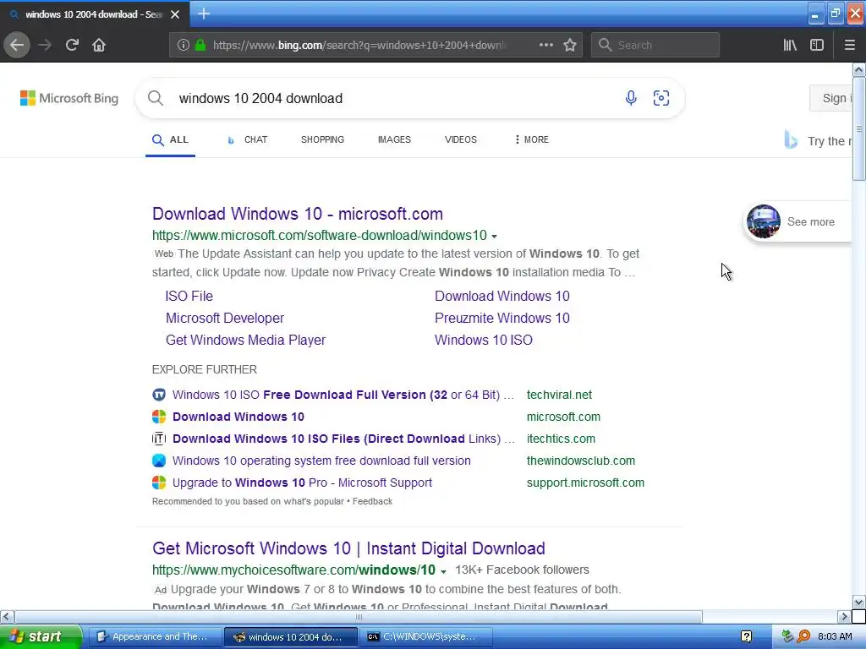
Task: Open Download Windows 10 ISO Files direct link
Action: 343,439
